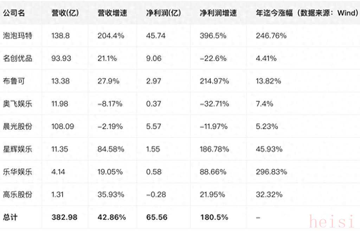Click the 营收(亿) column header
360x232 pixels.
click(65, 13)
